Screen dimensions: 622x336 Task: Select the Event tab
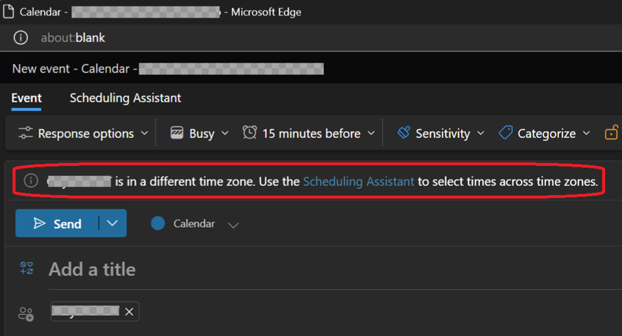point(26,98)
